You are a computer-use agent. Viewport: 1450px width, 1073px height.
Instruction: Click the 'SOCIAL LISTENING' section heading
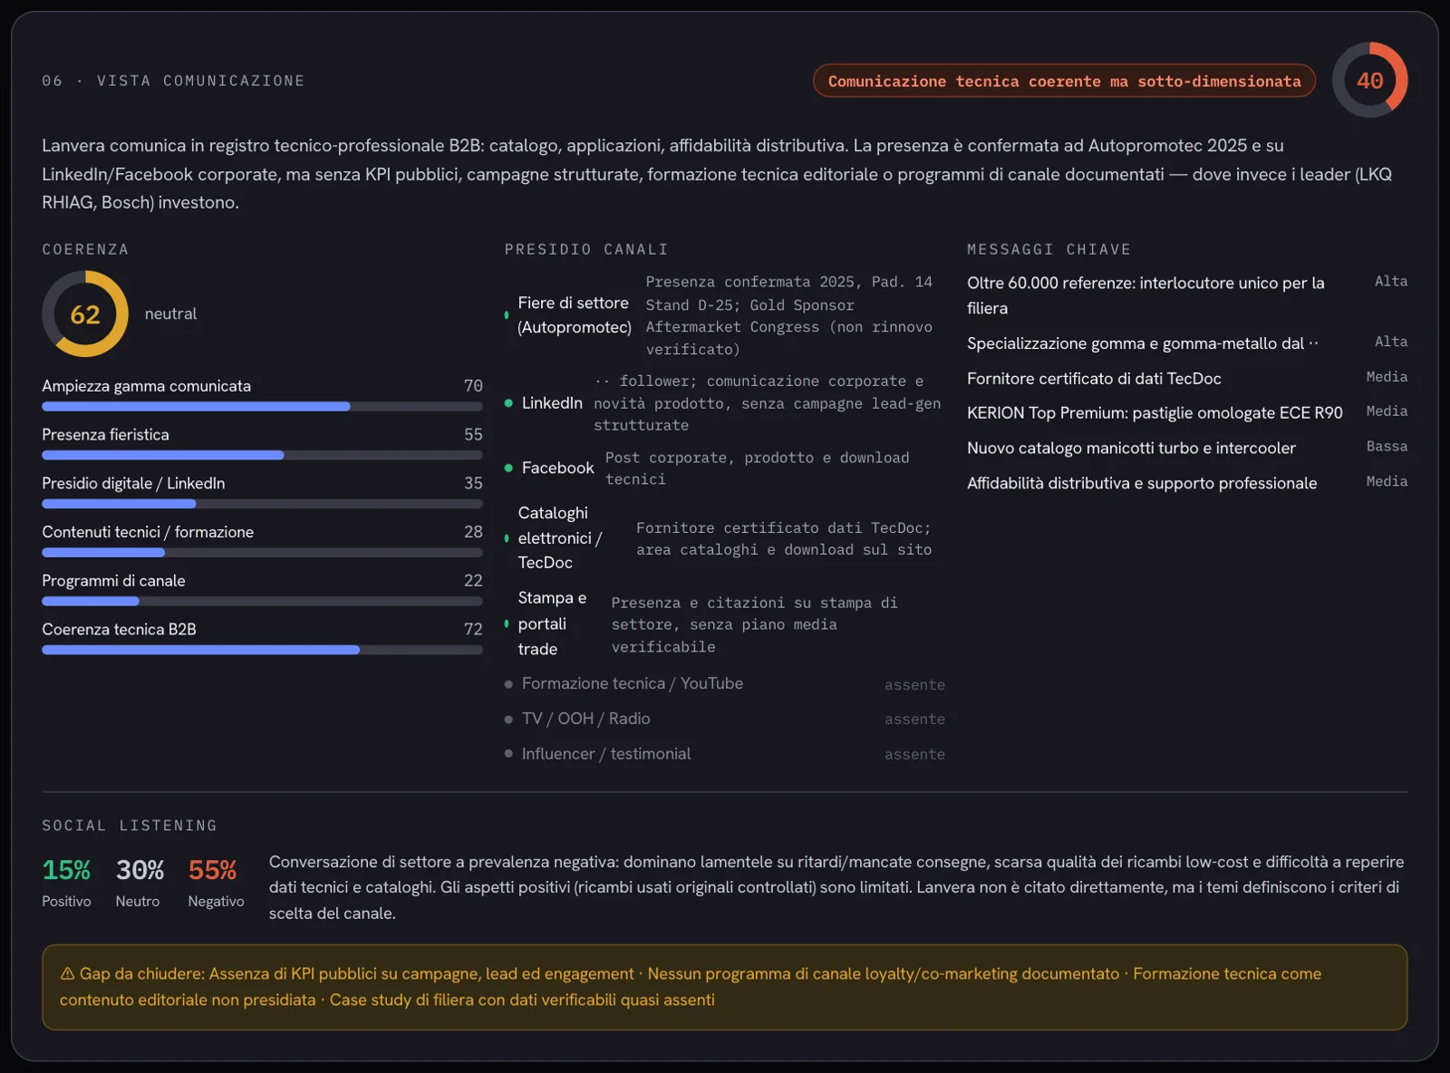click(130, 826)
